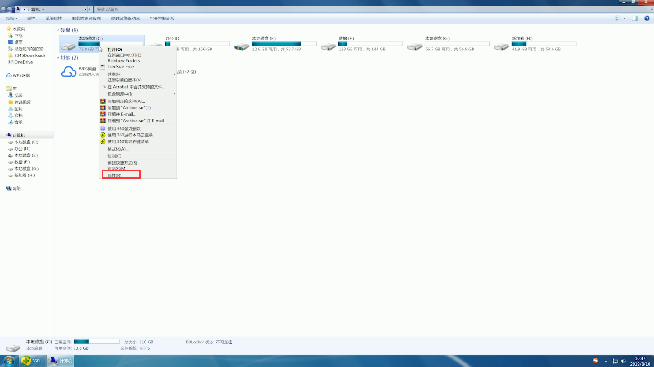Open the Windows Start button
Image resolution: width=654 pixels, height=367 pixels.
pyautogui.click(x=9, y=361)
